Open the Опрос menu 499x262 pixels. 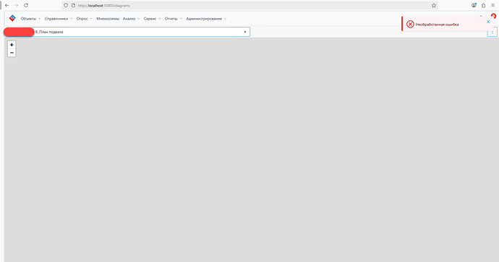point(84,19)
